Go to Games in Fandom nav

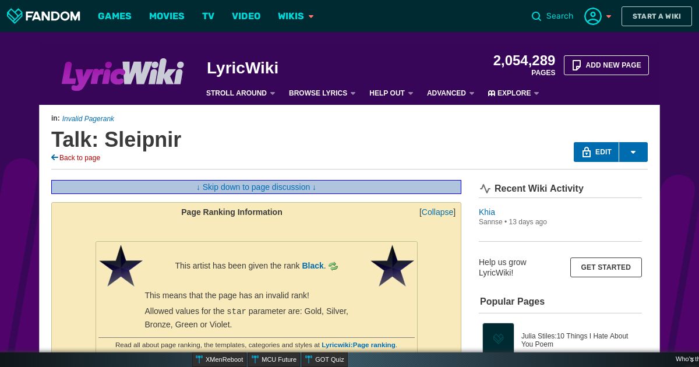[x=115, y=16]
